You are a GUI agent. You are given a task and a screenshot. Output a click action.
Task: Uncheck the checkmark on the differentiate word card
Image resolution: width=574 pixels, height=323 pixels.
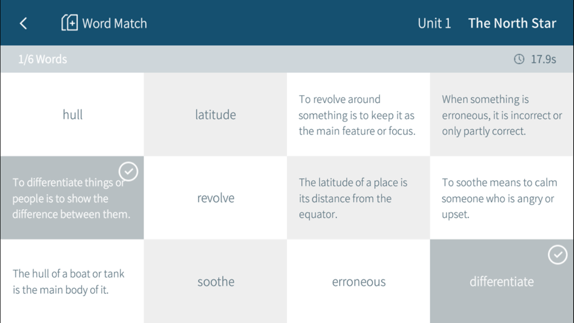point(557,255)
